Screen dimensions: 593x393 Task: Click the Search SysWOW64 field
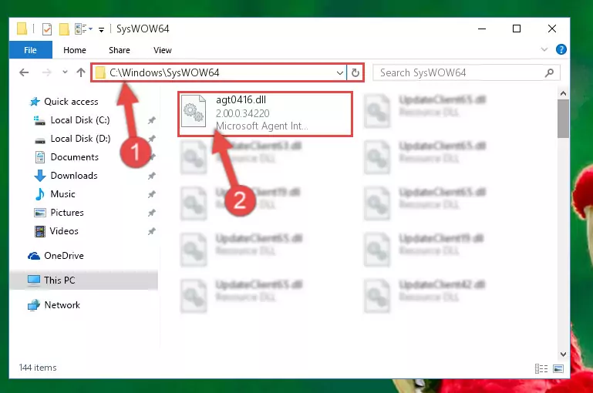467,72
